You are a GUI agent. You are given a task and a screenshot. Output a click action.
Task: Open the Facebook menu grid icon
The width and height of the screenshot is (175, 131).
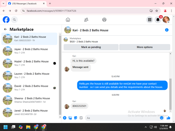coord(149,20)
